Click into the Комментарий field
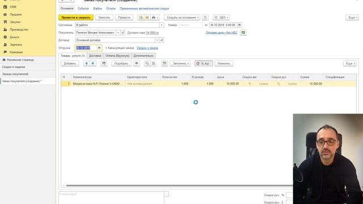The width and height of the screenshot is (363, 204). click(111, 198)
